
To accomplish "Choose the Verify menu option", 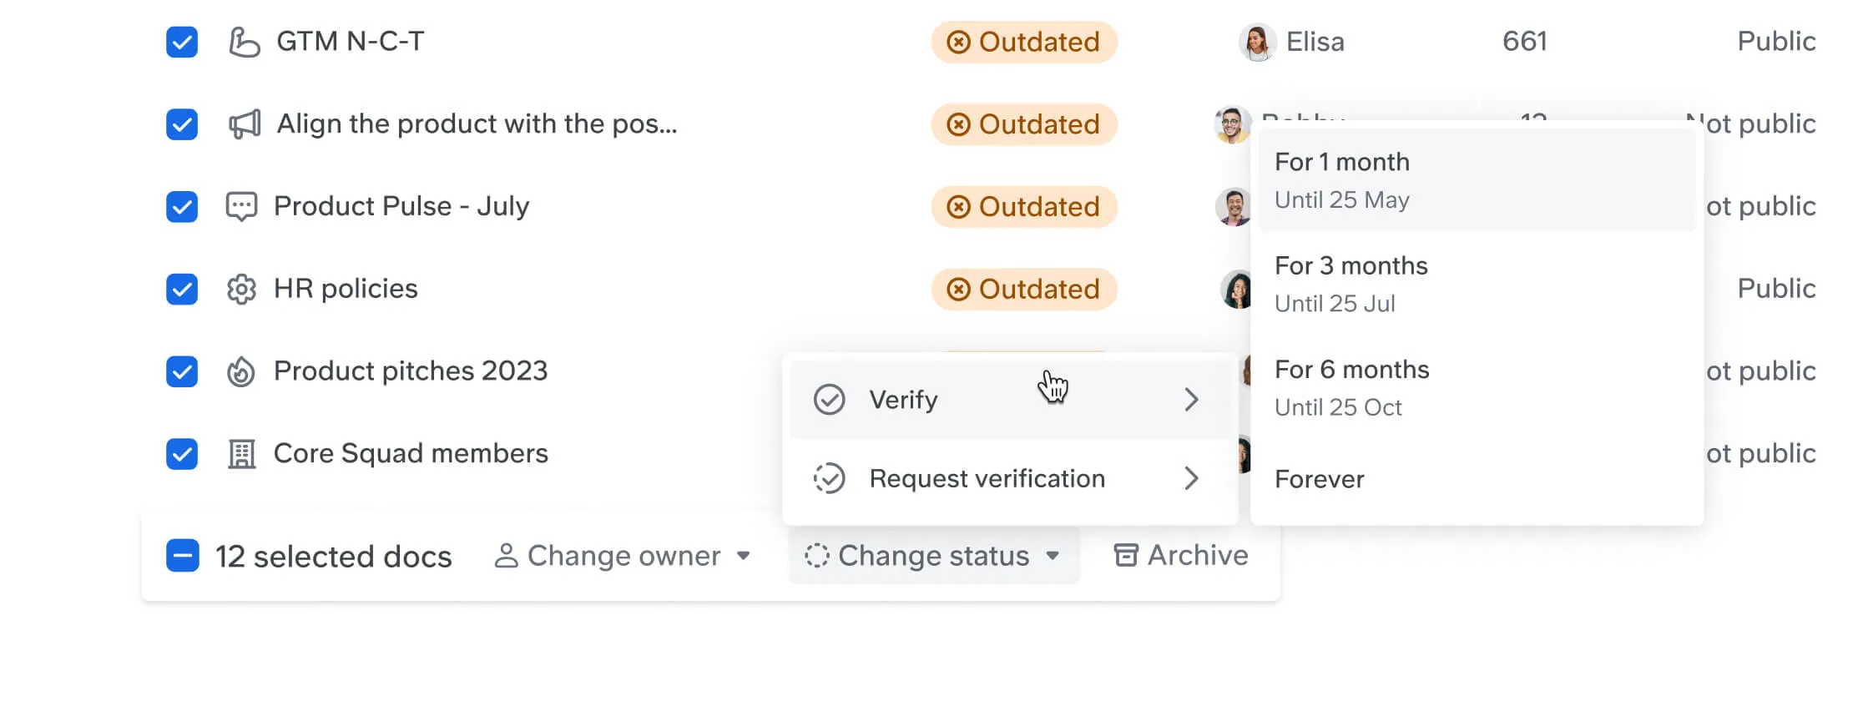I will point(904,400).
